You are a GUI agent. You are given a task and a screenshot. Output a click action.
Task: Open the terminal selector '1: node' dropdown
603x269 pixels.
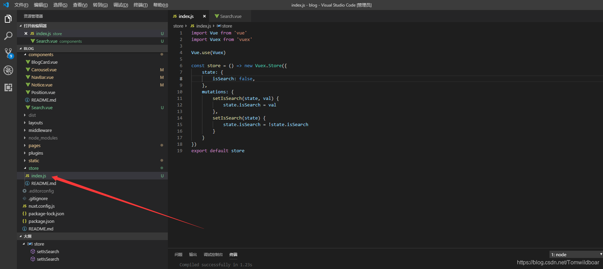[576, 255]
